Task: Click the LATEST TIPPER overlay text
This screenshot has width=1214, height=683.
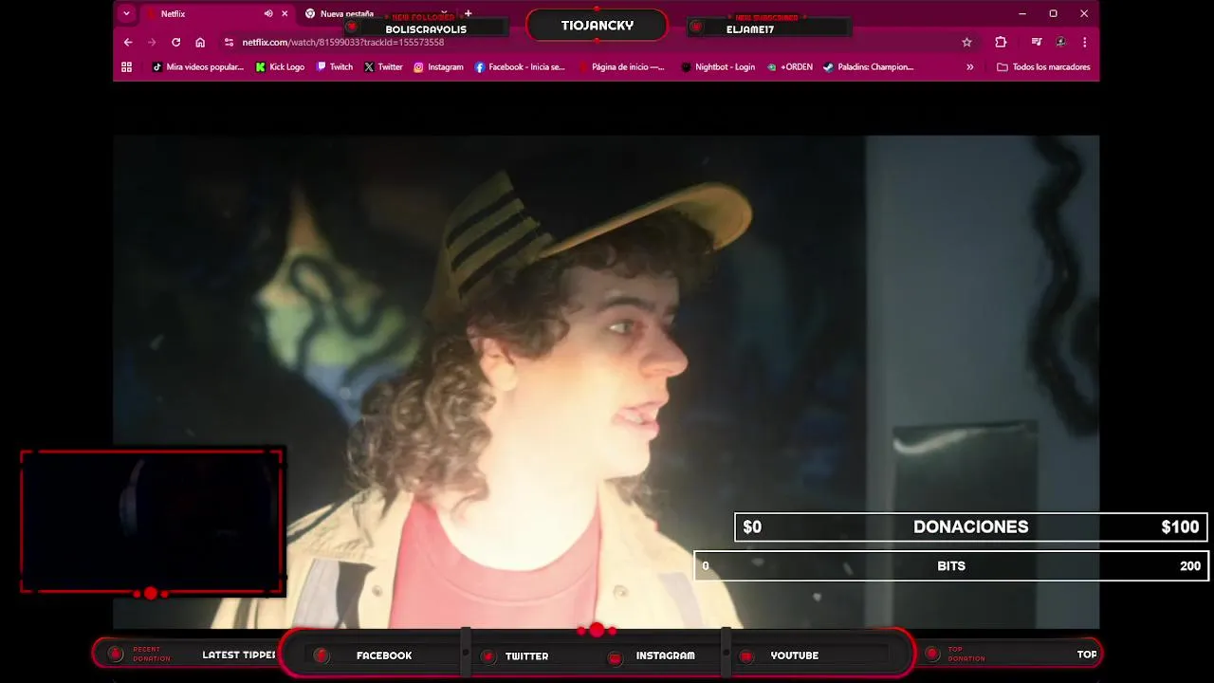Action: 238,655
